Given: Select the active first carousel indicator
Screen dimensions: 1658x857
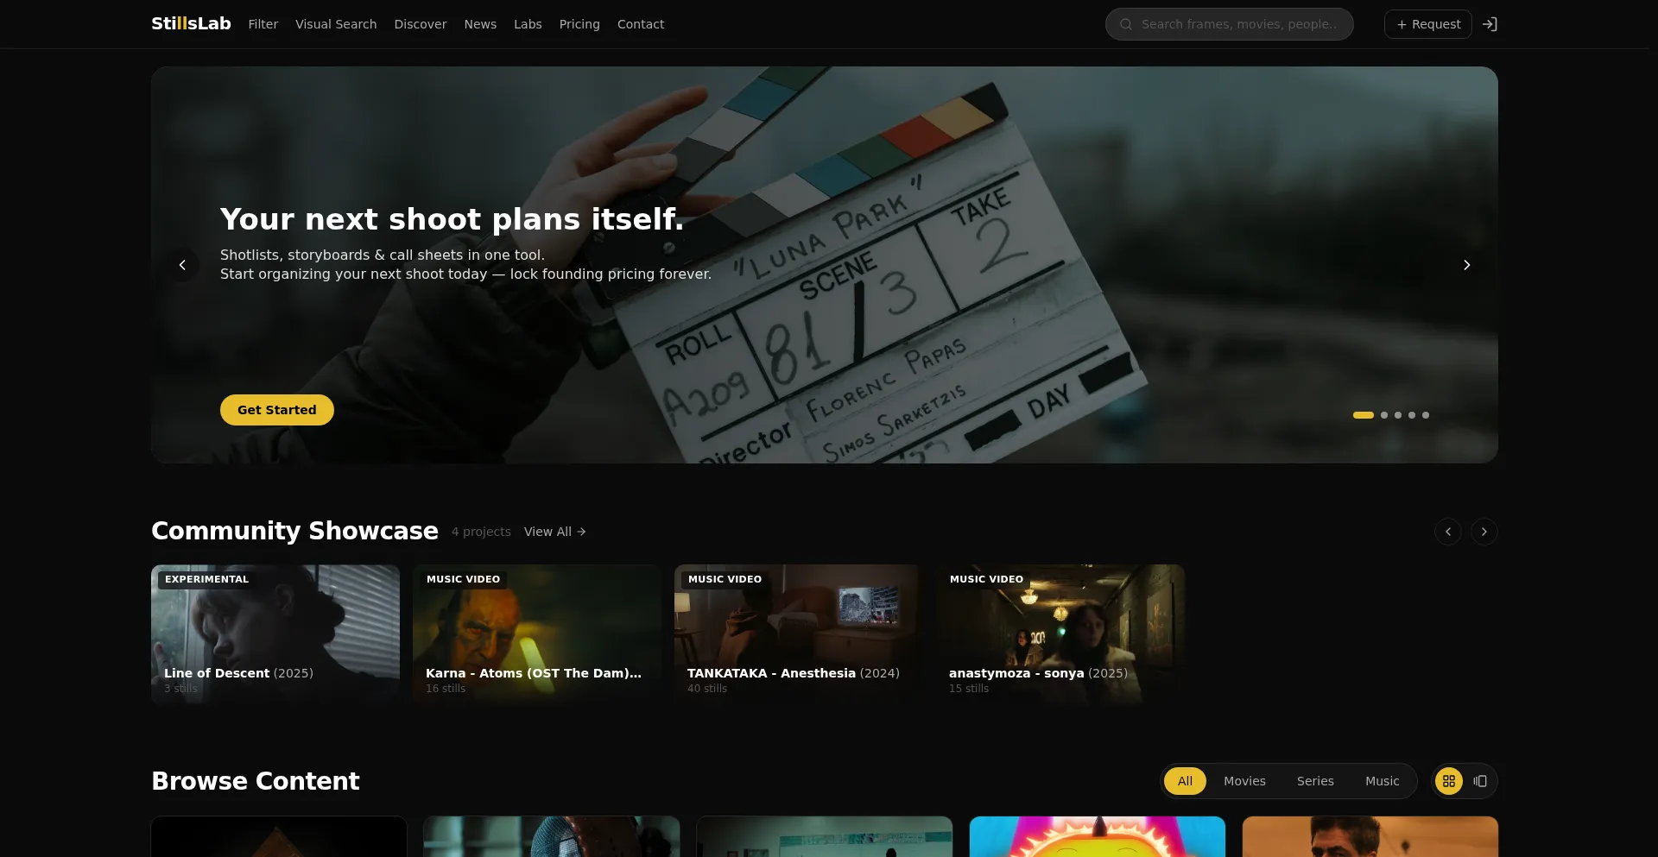Looking at the screenshot, I should tap(1363, 415).
